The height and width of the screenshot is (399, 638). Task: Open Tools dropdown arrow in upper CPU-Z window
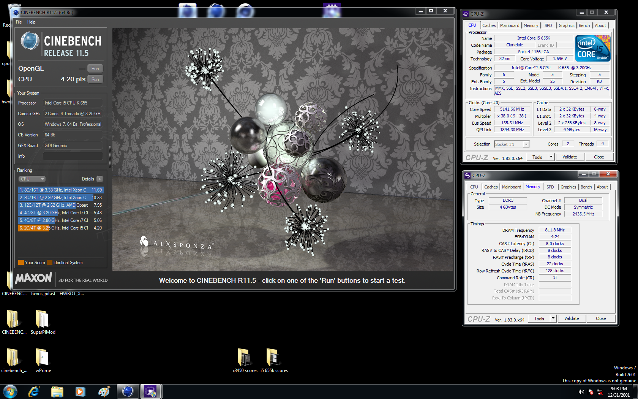[x=551, y=157]
